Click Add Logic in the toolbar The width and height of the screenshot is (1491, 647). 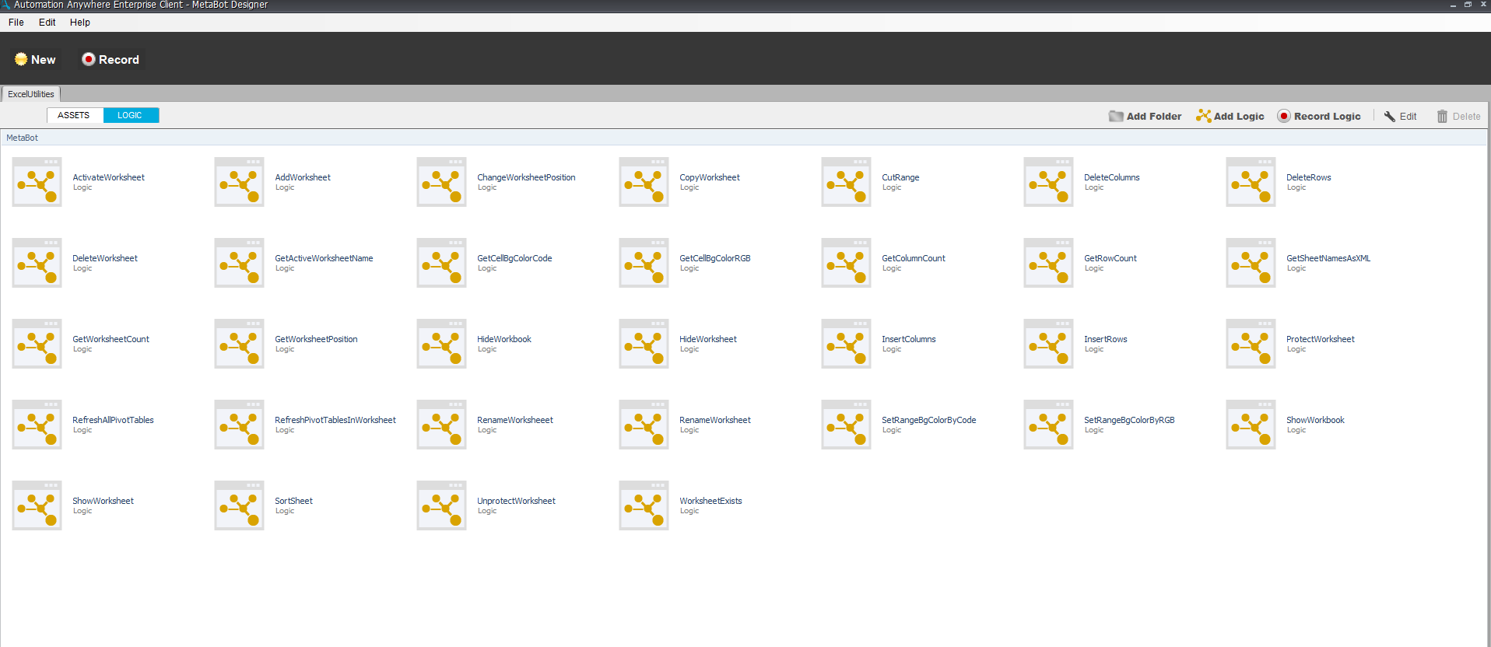(x=1230, y=117)
